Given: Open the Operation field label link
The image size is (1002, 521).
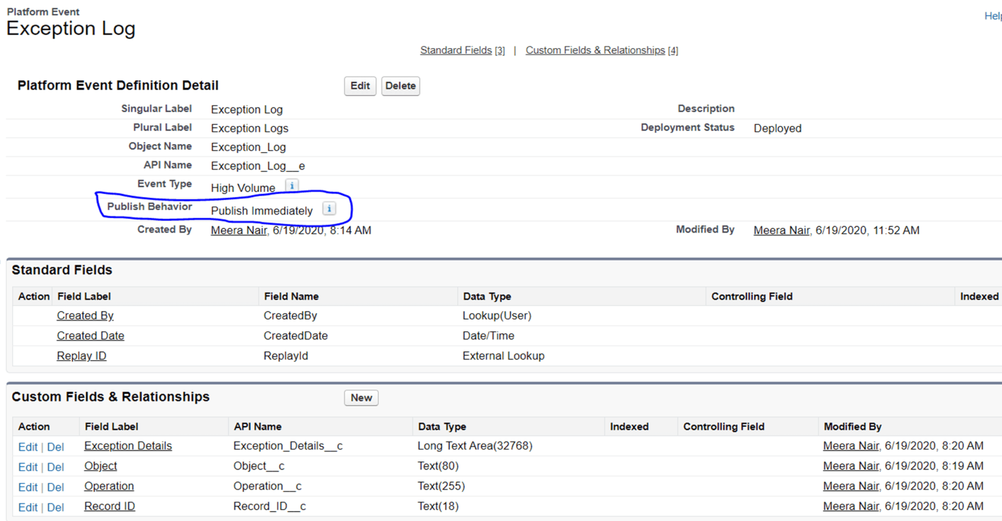Looking at the screenshot, I should coord(109,486).
